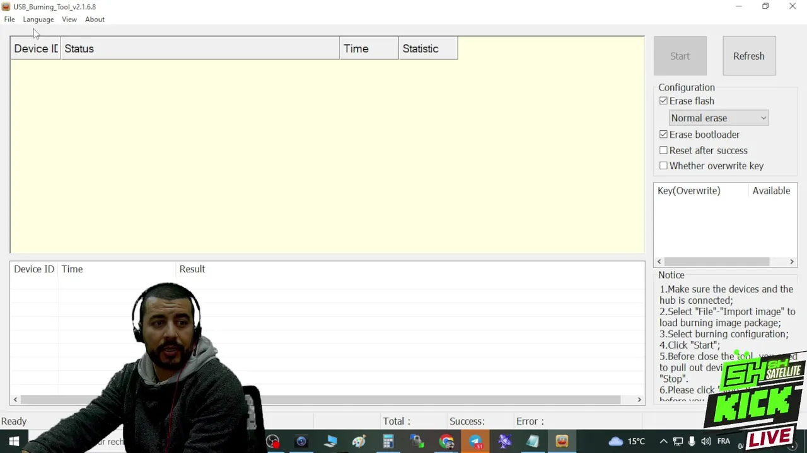This screenshot has height=453, width=807.
Task: Uncheck the Erase bootloader checkbox
Action: pyautogui.click(x=663, y=135)
